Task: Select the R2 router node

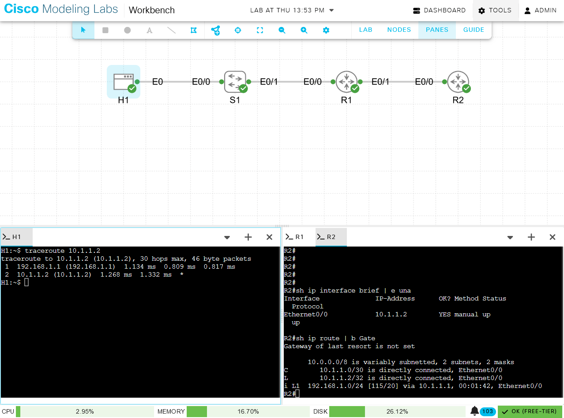Action: coord(458,82)
